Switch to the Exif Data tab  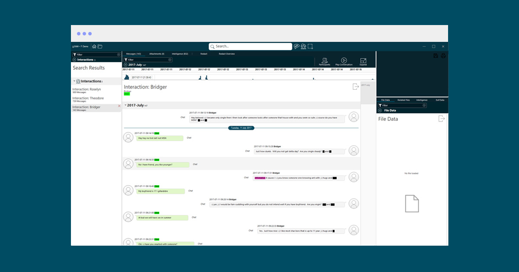point(440,100)
